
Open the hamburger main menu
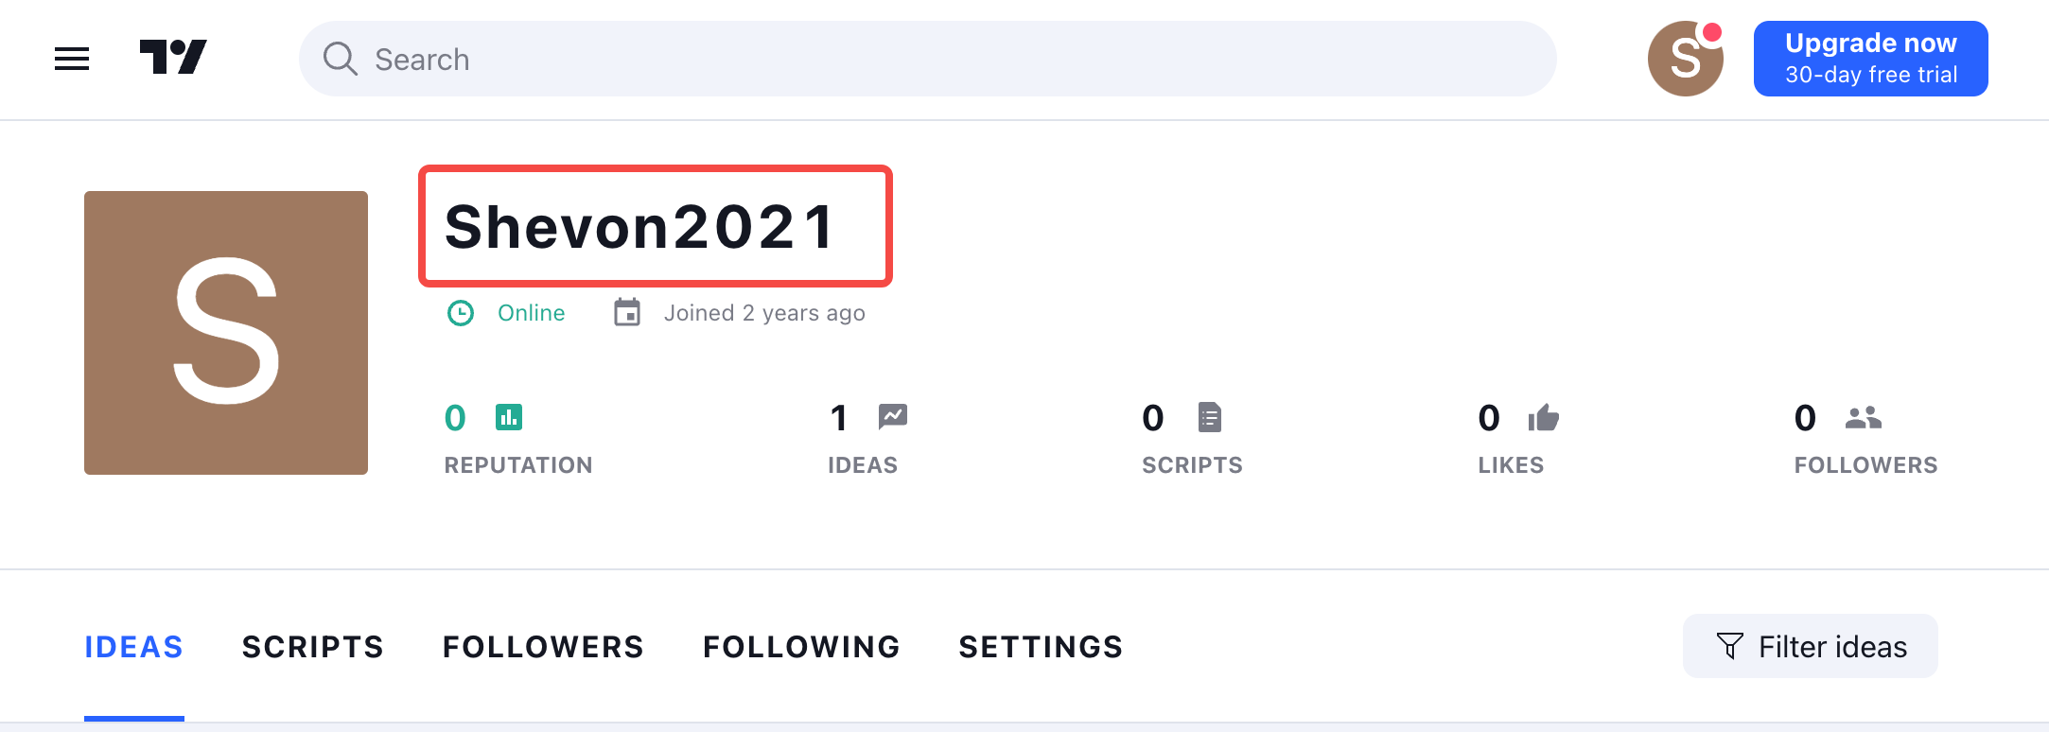point(72,60)
